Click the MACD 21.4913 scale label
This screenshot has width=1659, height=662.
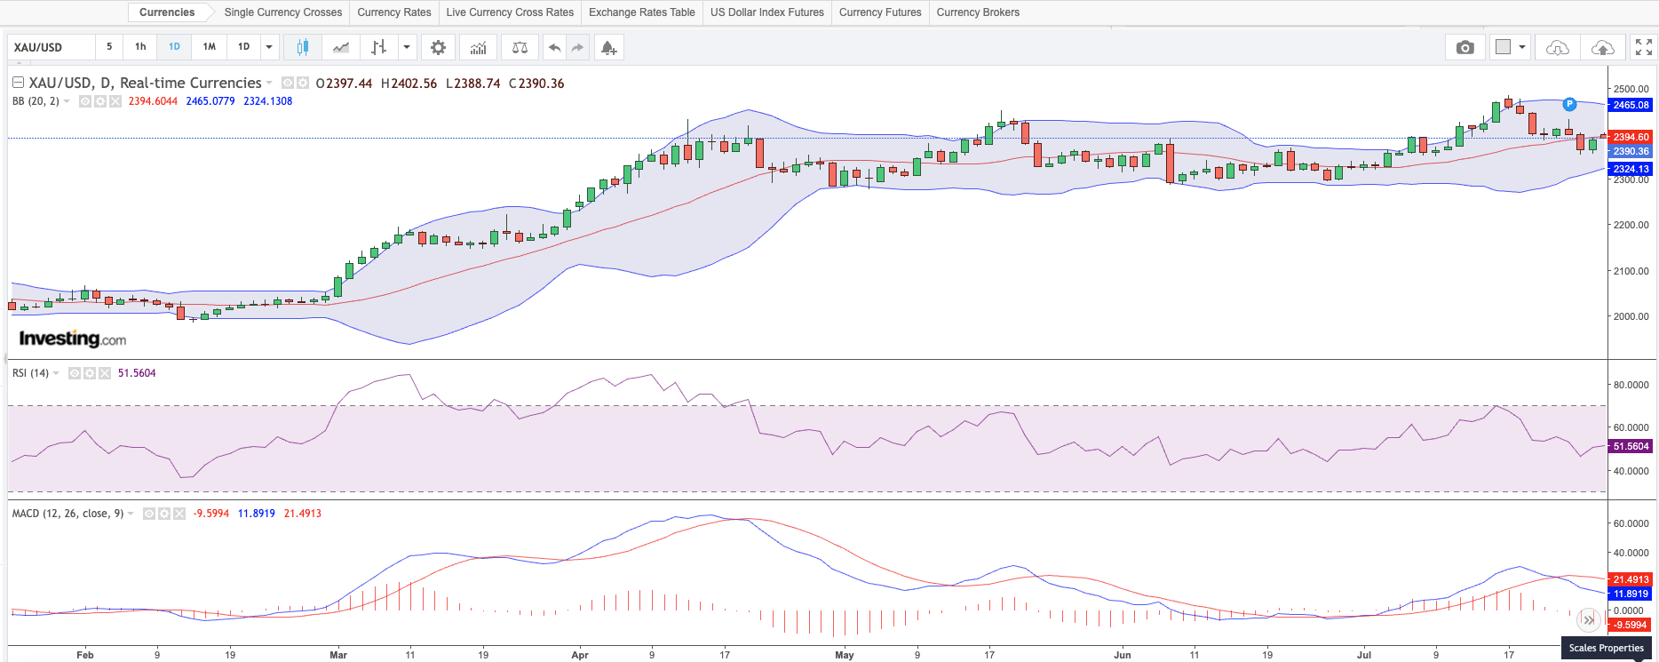coord(1631,579)
